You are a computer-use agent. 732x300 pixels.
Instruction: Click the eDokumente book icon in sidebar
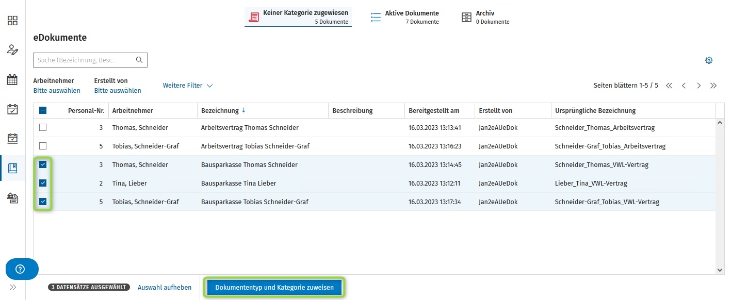[x=12, y=168]
